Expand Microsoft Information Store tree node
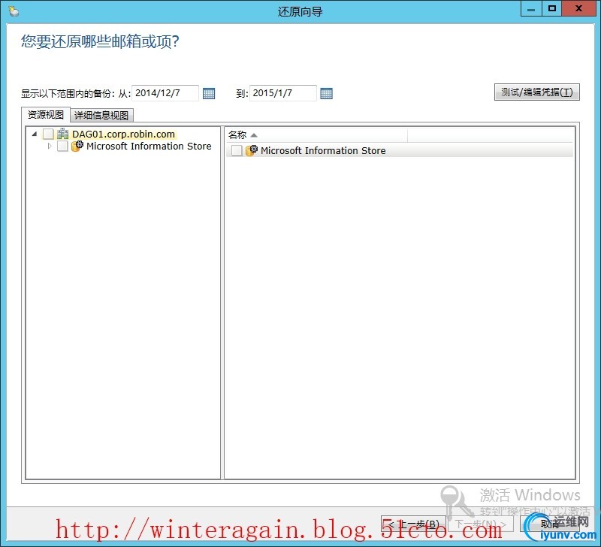 pyautogui.click(x=50, y=146)
